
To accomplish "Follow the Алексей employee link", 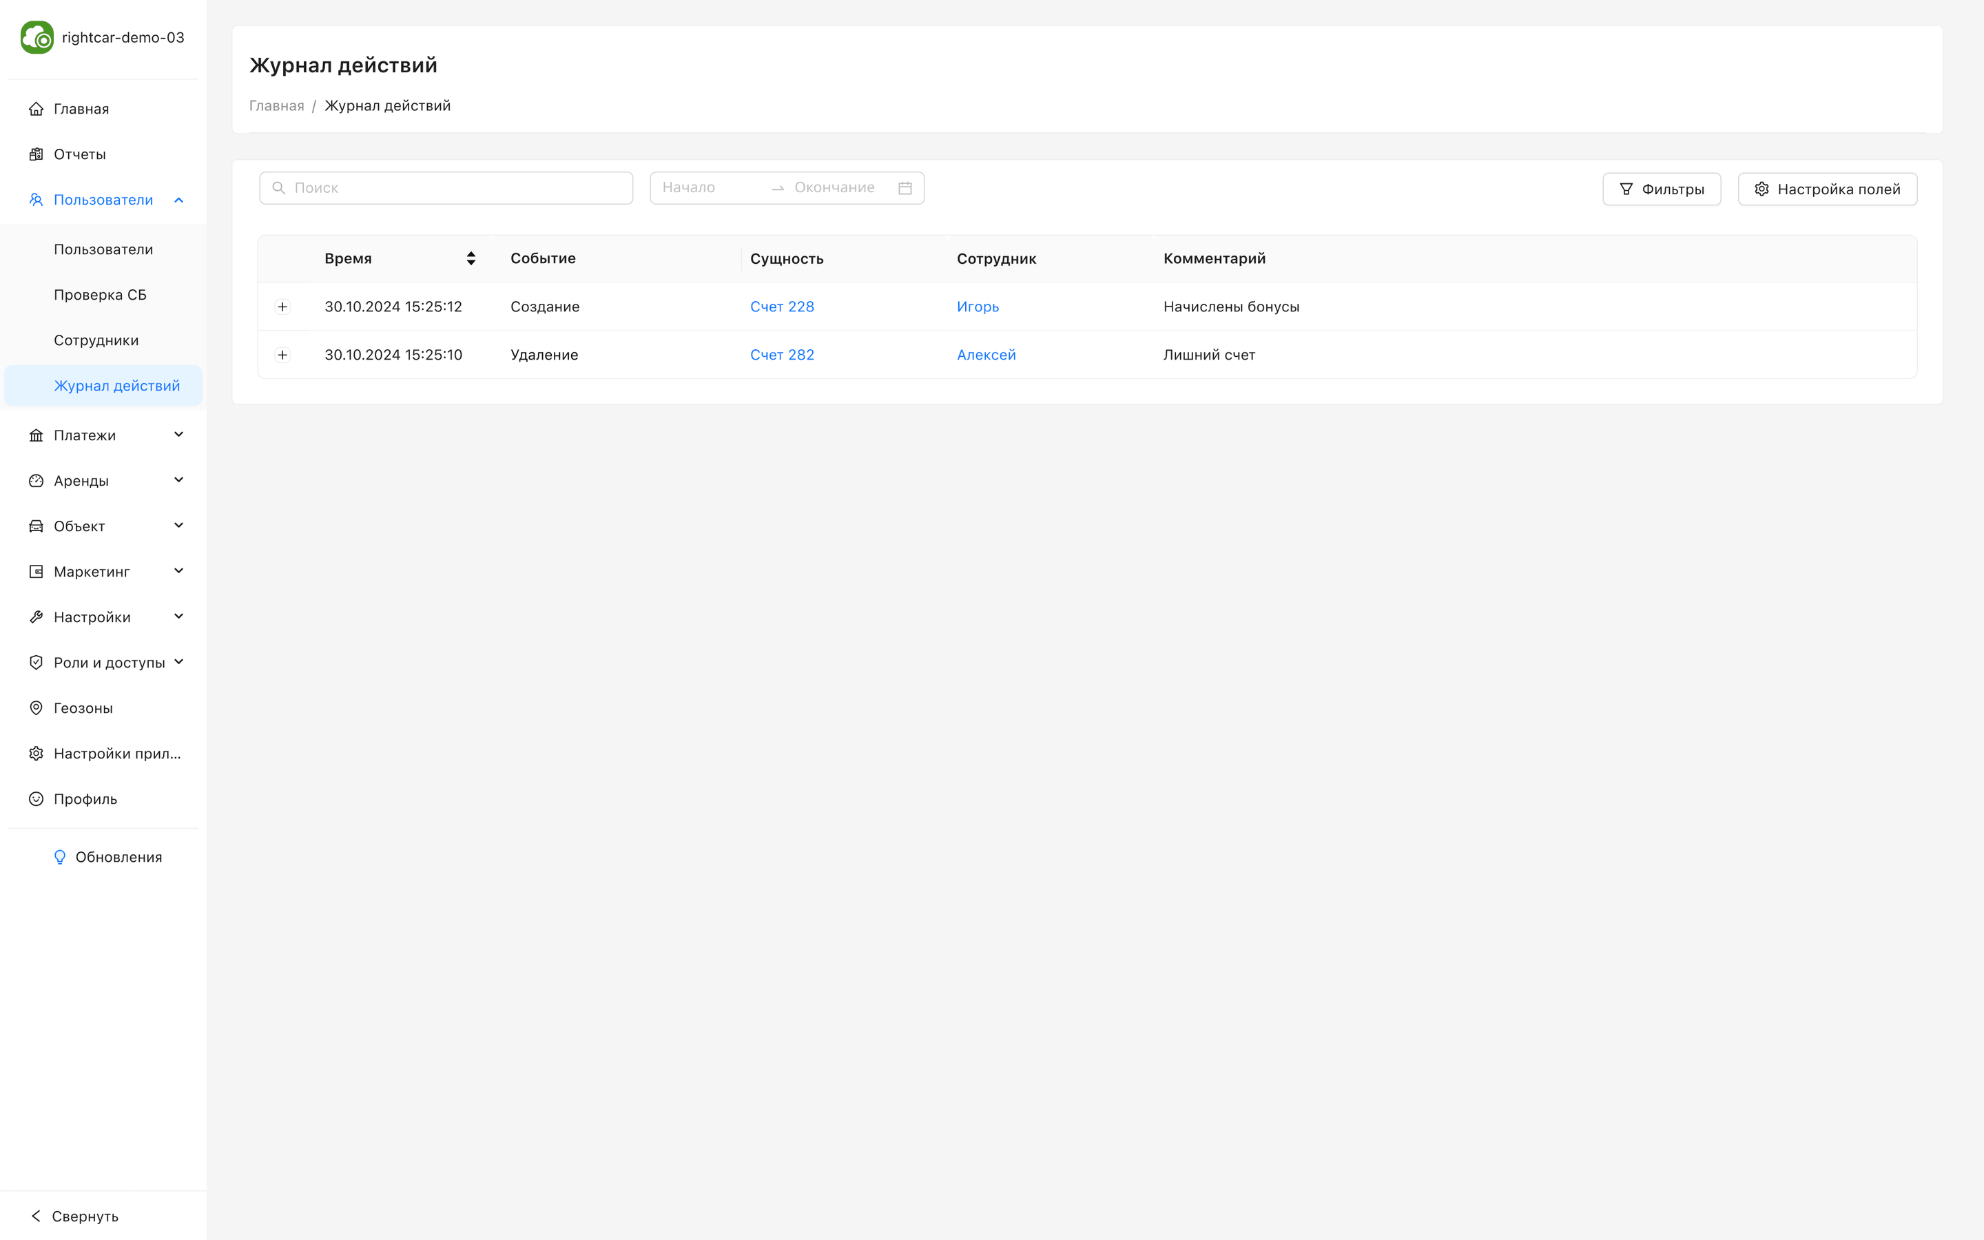I will [986, 355].
